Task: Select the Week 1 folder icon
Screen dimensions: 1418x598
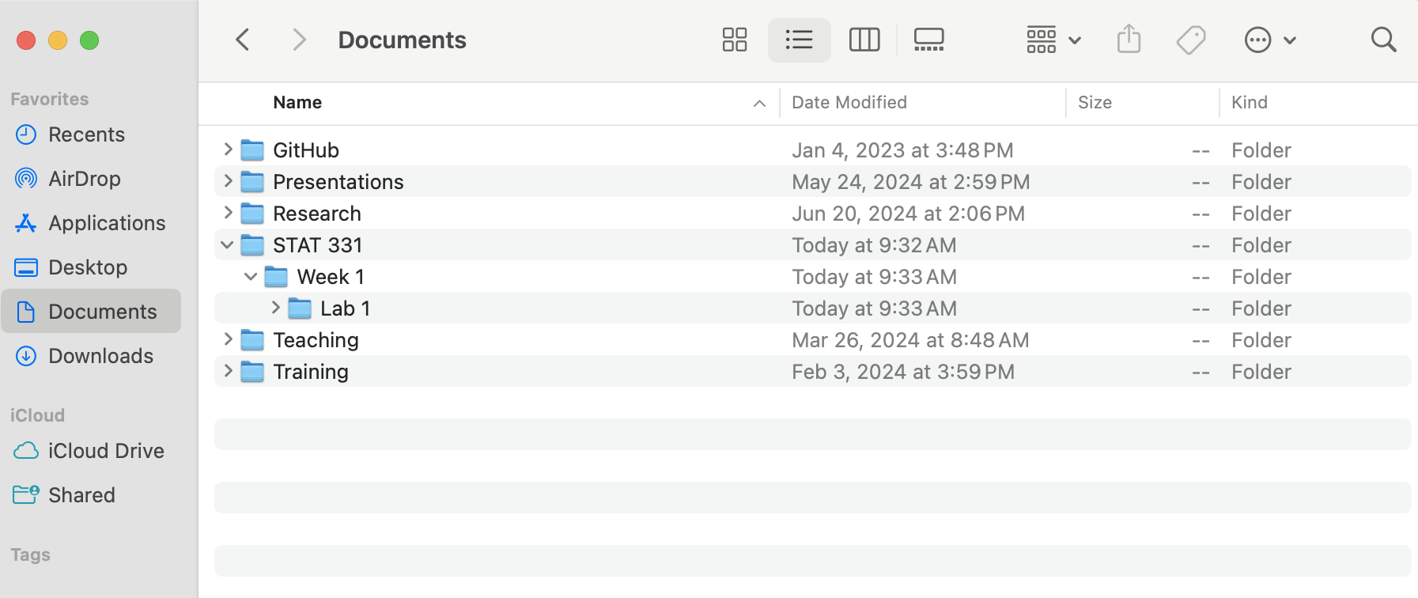Action: tap(276, 276)
